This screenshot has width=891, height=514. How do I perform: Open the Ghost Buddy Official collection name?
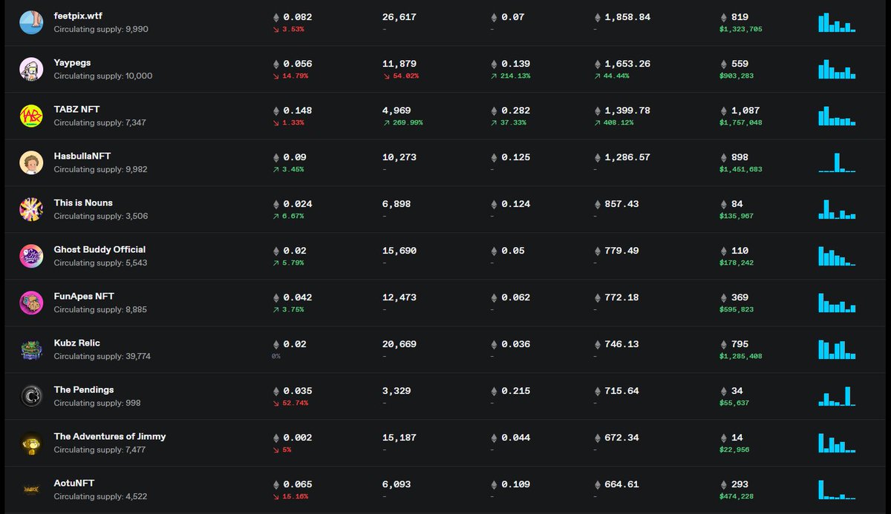pyautogui.click(x=99, y=250)
